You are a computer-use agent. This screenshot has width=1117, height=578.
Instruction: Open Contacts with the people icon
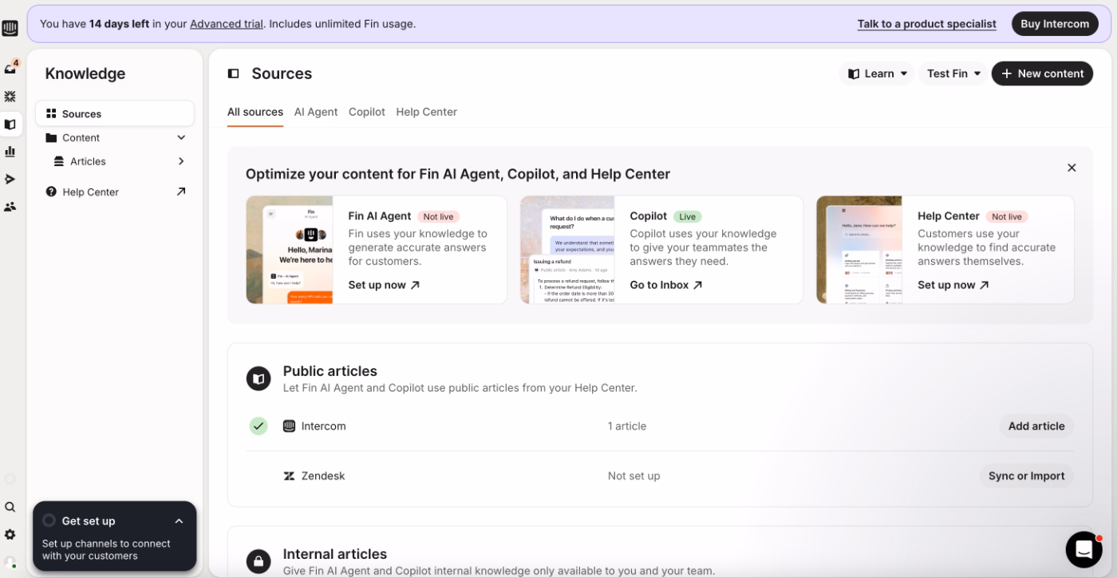[x=10, y=207]
